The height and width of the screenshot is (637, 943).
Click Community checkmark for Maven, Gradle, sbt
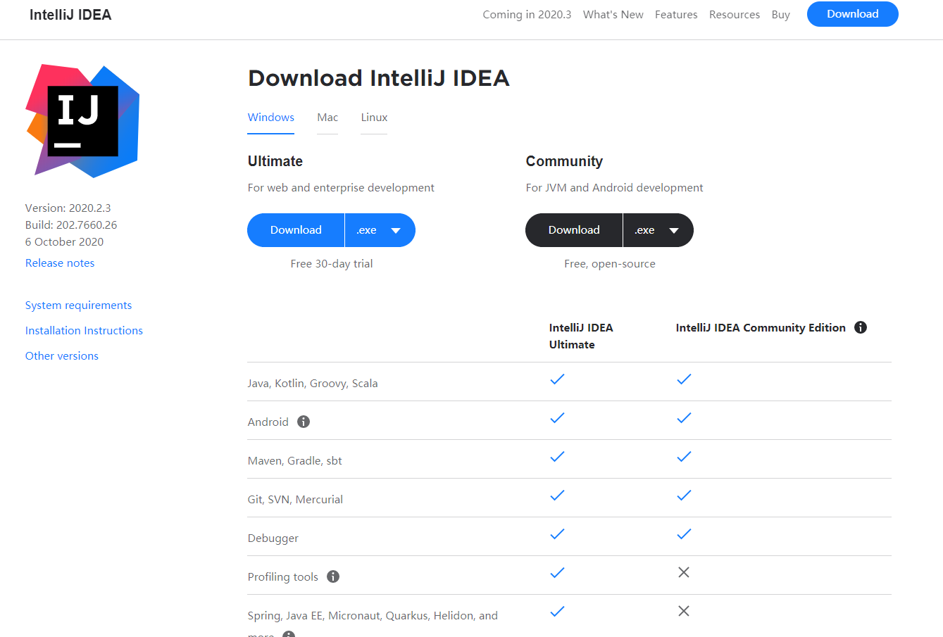pos(684,457)
